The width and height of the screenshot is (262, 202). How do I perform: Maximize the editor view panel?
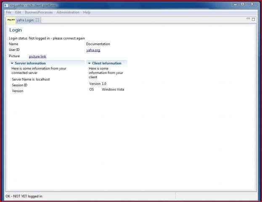[x=253, y=19]
